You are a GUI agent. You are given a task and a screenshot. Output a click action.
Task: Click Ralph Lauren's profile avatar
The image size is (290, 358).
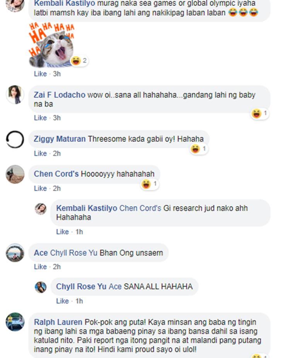15,322
